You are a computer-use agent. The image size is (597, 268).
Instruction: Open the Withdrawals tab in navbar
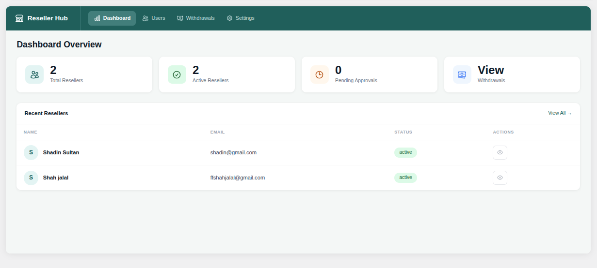pos(196,18)
